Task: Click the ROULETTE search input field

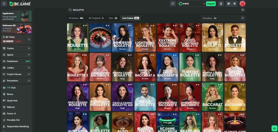Action: 156,10
